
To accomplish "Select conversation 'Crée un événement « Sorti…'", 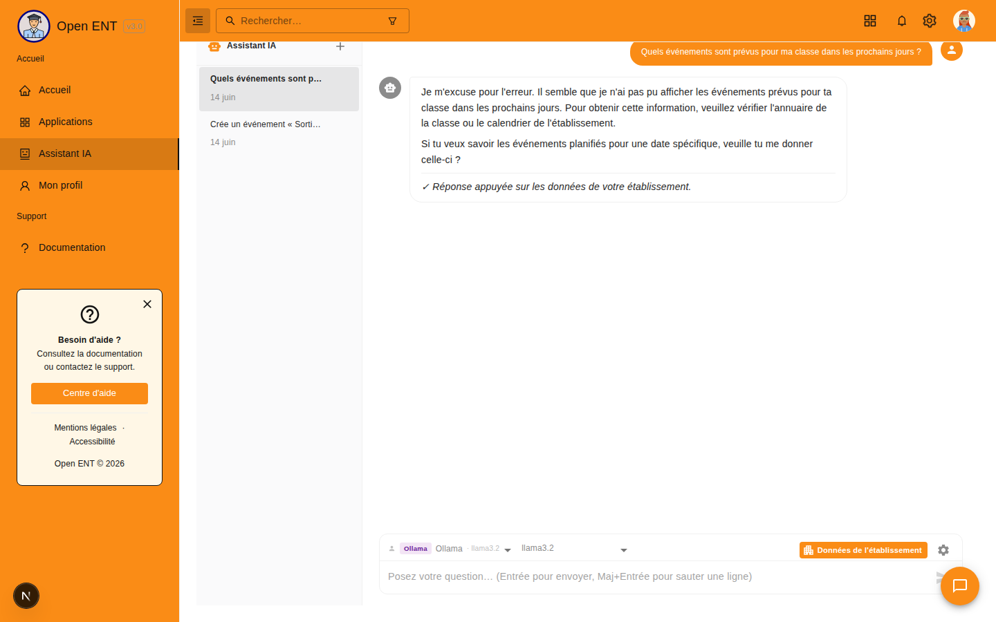I will point(279,133).
